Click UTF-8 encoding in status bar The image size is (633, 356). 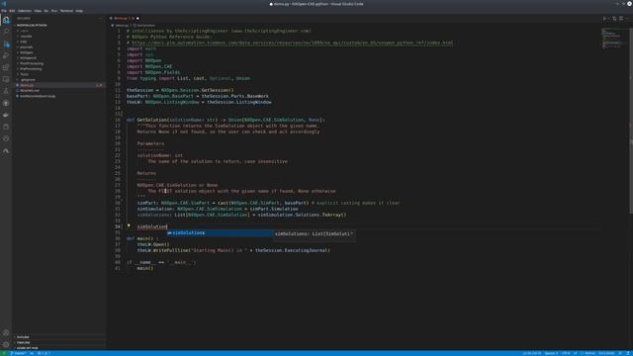566,353
